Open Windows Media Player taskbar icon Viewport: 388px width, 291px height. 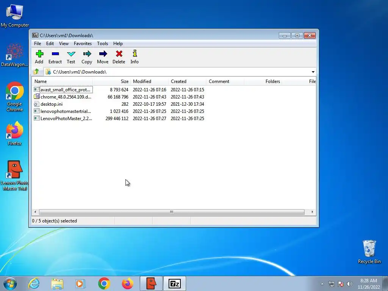(80, 283)
